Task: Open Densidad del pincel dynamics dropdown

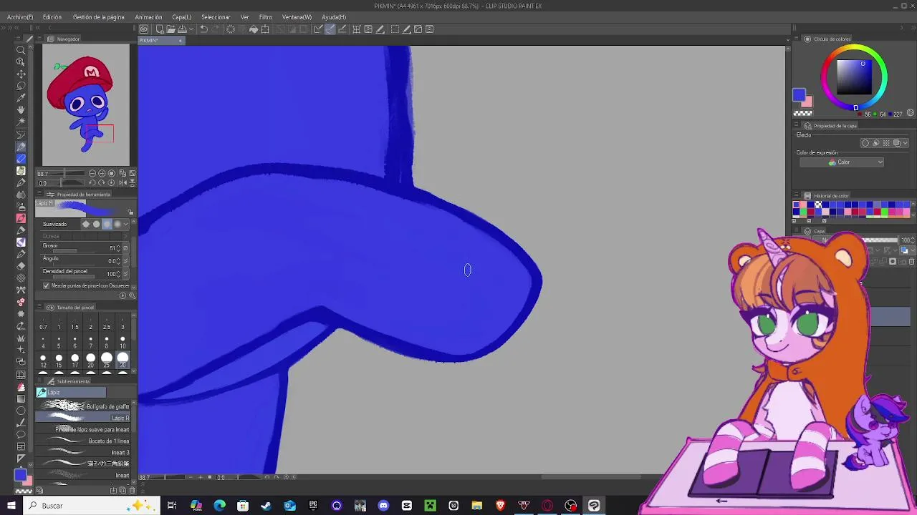Action: click(126, 274)
